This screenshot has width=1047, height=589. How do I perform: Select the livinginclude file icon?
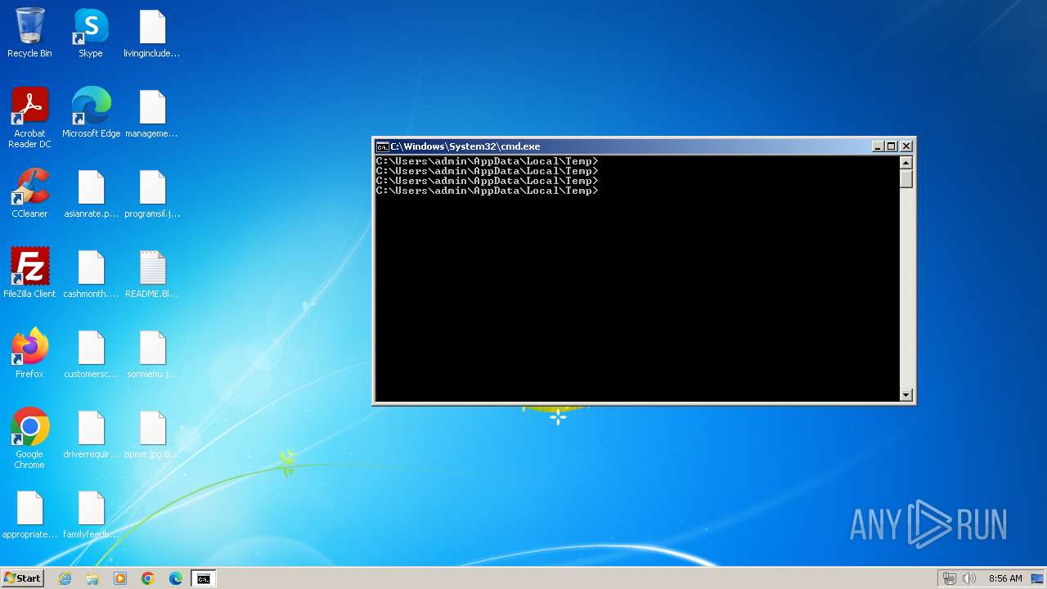tap(152, 33)
